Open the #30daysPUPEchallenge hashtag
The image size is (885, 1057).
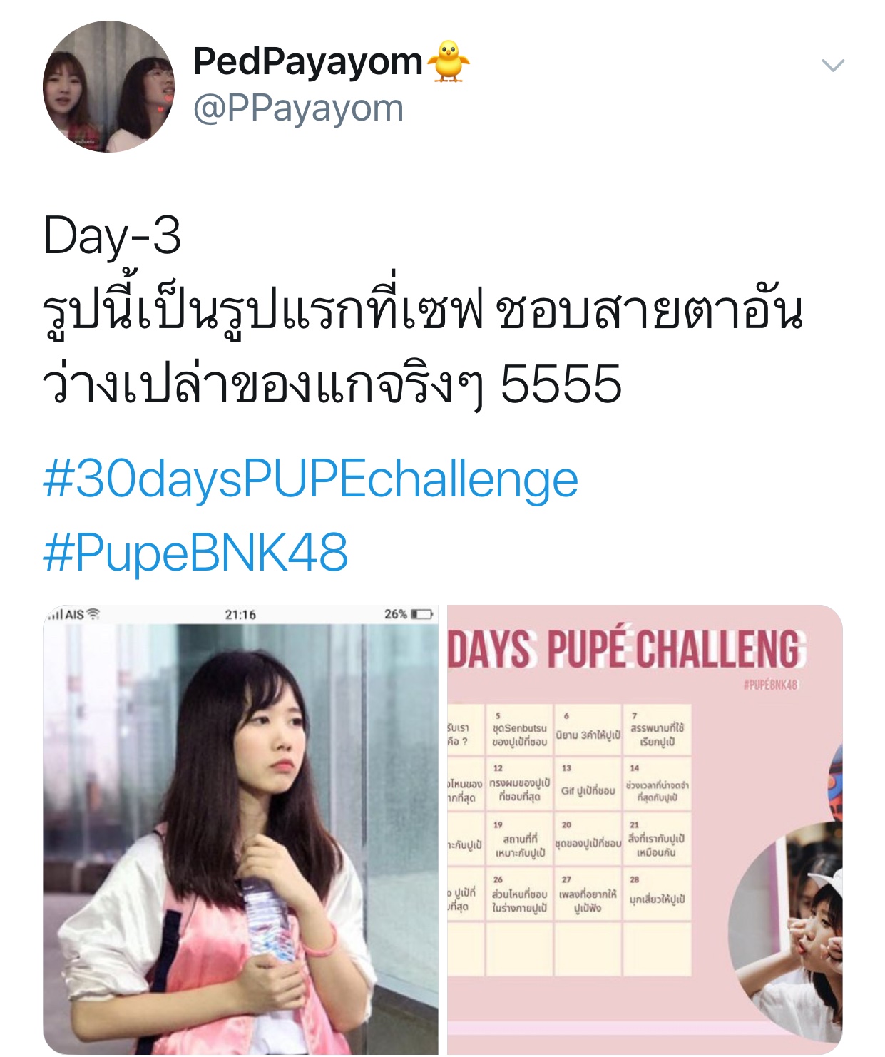point(310,479)
